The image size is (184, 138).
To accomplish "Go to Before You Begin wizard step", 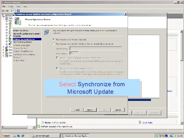I will tap(21, 31).
